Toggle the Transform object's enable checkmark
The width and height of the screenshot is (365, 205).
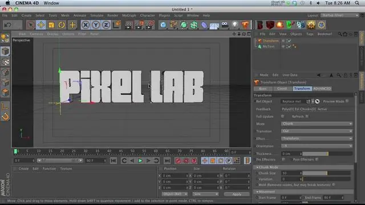pos(290,40)
